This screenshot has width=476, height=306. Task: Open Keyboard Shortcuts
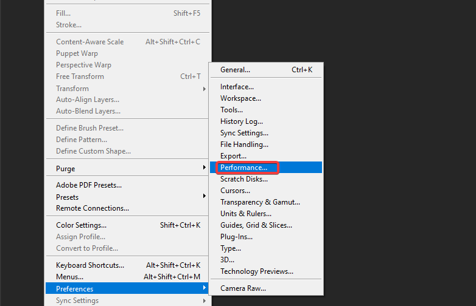coord(127,265)
